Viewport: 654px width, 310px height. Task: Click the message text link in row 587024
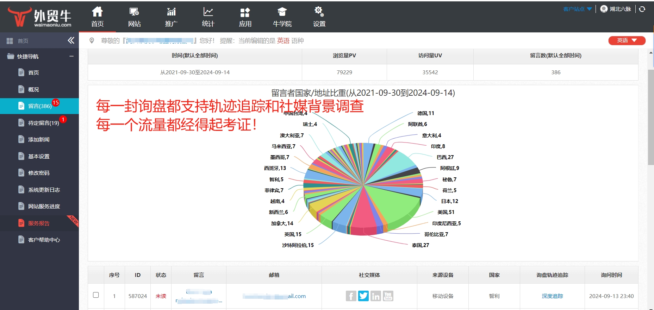tap(199, 296)
